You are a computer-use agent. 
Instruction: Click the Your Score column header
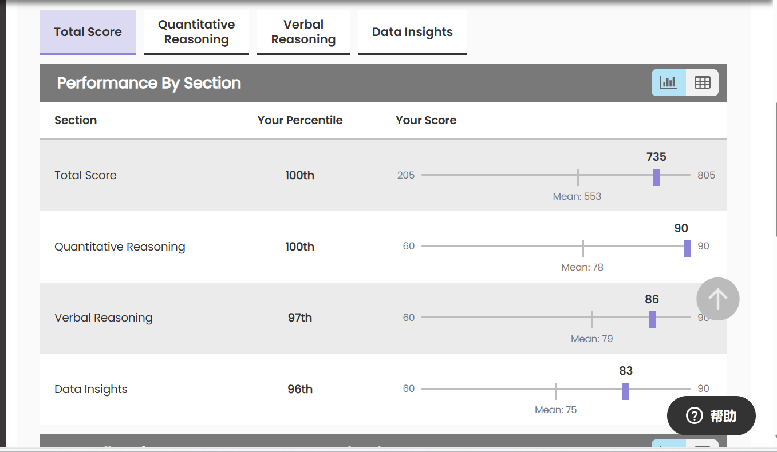point(426,120)
